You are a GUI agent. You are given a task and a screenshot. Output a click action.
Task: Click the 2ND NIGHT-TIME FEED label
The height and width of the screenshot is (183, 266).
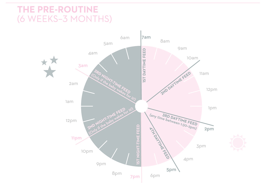pyautogui.click(x=106, y=118)
